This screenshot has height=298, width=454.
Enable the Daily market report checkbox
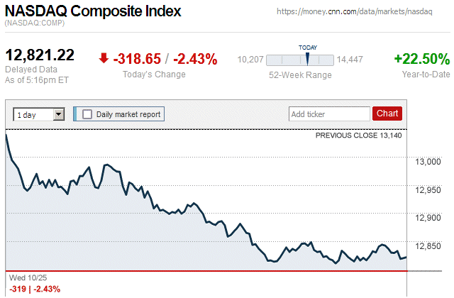[88, 114]
